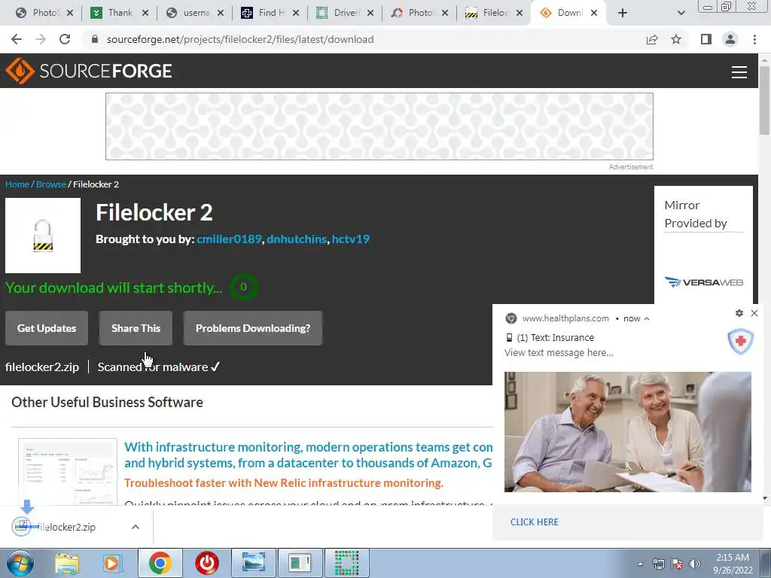
Task: Click the Filelocker padlock project icon
Action: click(x=43, y=236)
